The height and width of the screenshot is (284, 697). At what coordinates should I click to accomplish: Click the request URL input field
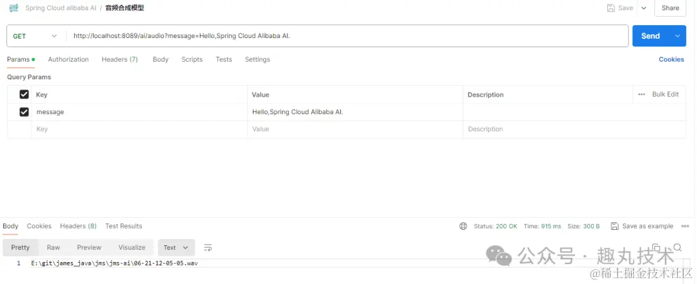pos(348,36)
